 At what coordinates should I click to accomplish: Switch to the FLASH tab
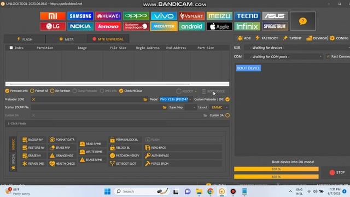tap(25, 39)
